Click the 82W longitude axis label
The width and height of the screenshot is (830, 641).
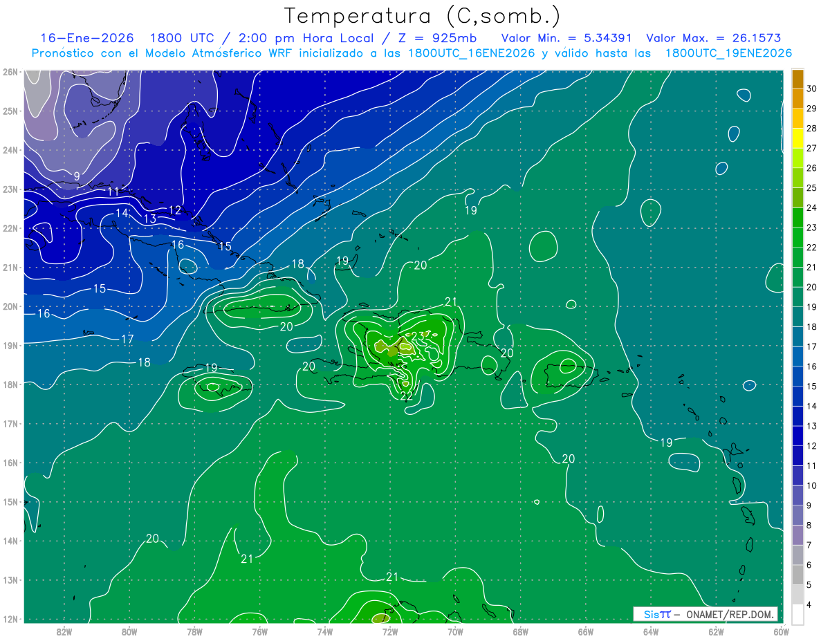point(64,631)
